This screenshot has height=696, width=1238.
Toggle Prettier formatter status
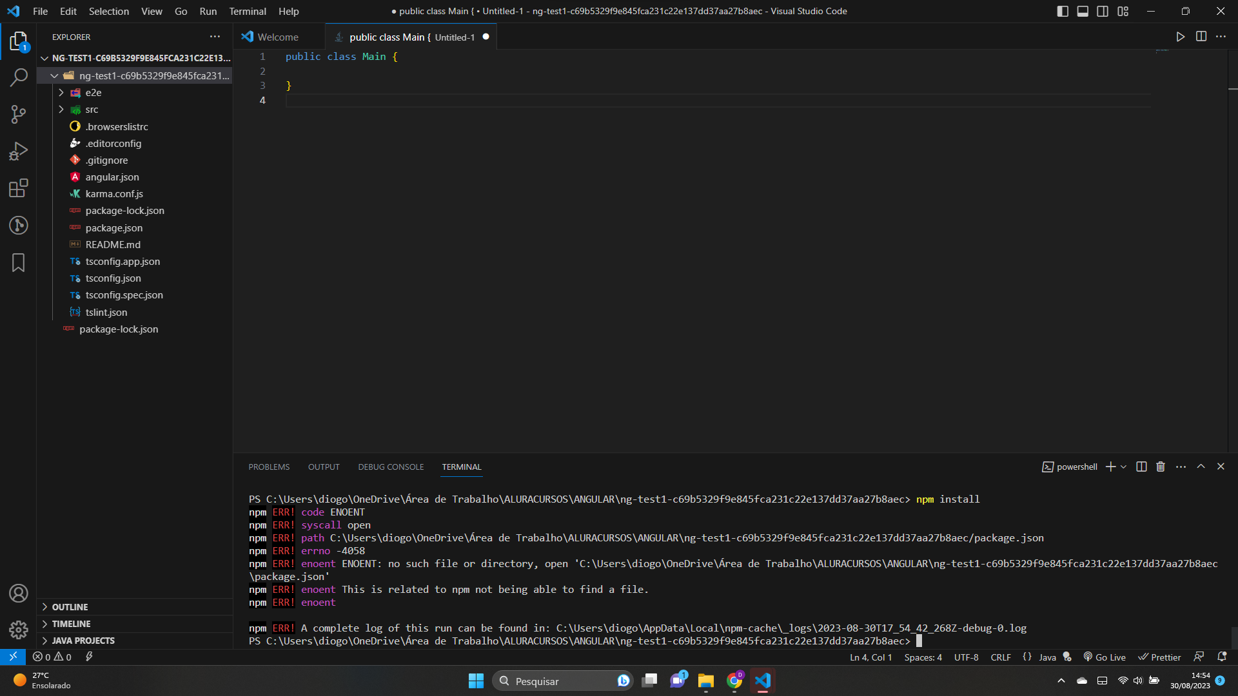click(x=1159, y=657)
